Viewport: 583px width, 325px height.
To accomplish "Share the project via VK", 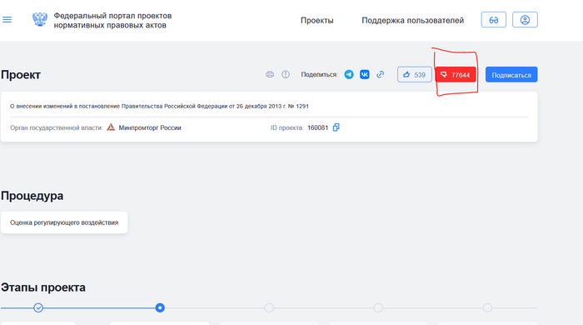I will (x=365, y=74).
